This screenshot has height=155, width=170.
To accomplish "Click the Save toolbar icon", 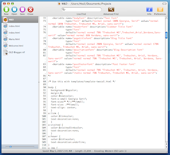I will pyautogui.click(x=23, y=9).
